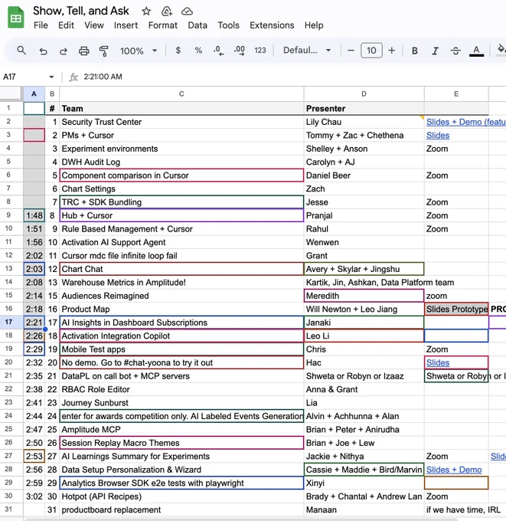Increase decimal places
The height and width of the screenshot is (521, 506).
click(240, 51)
